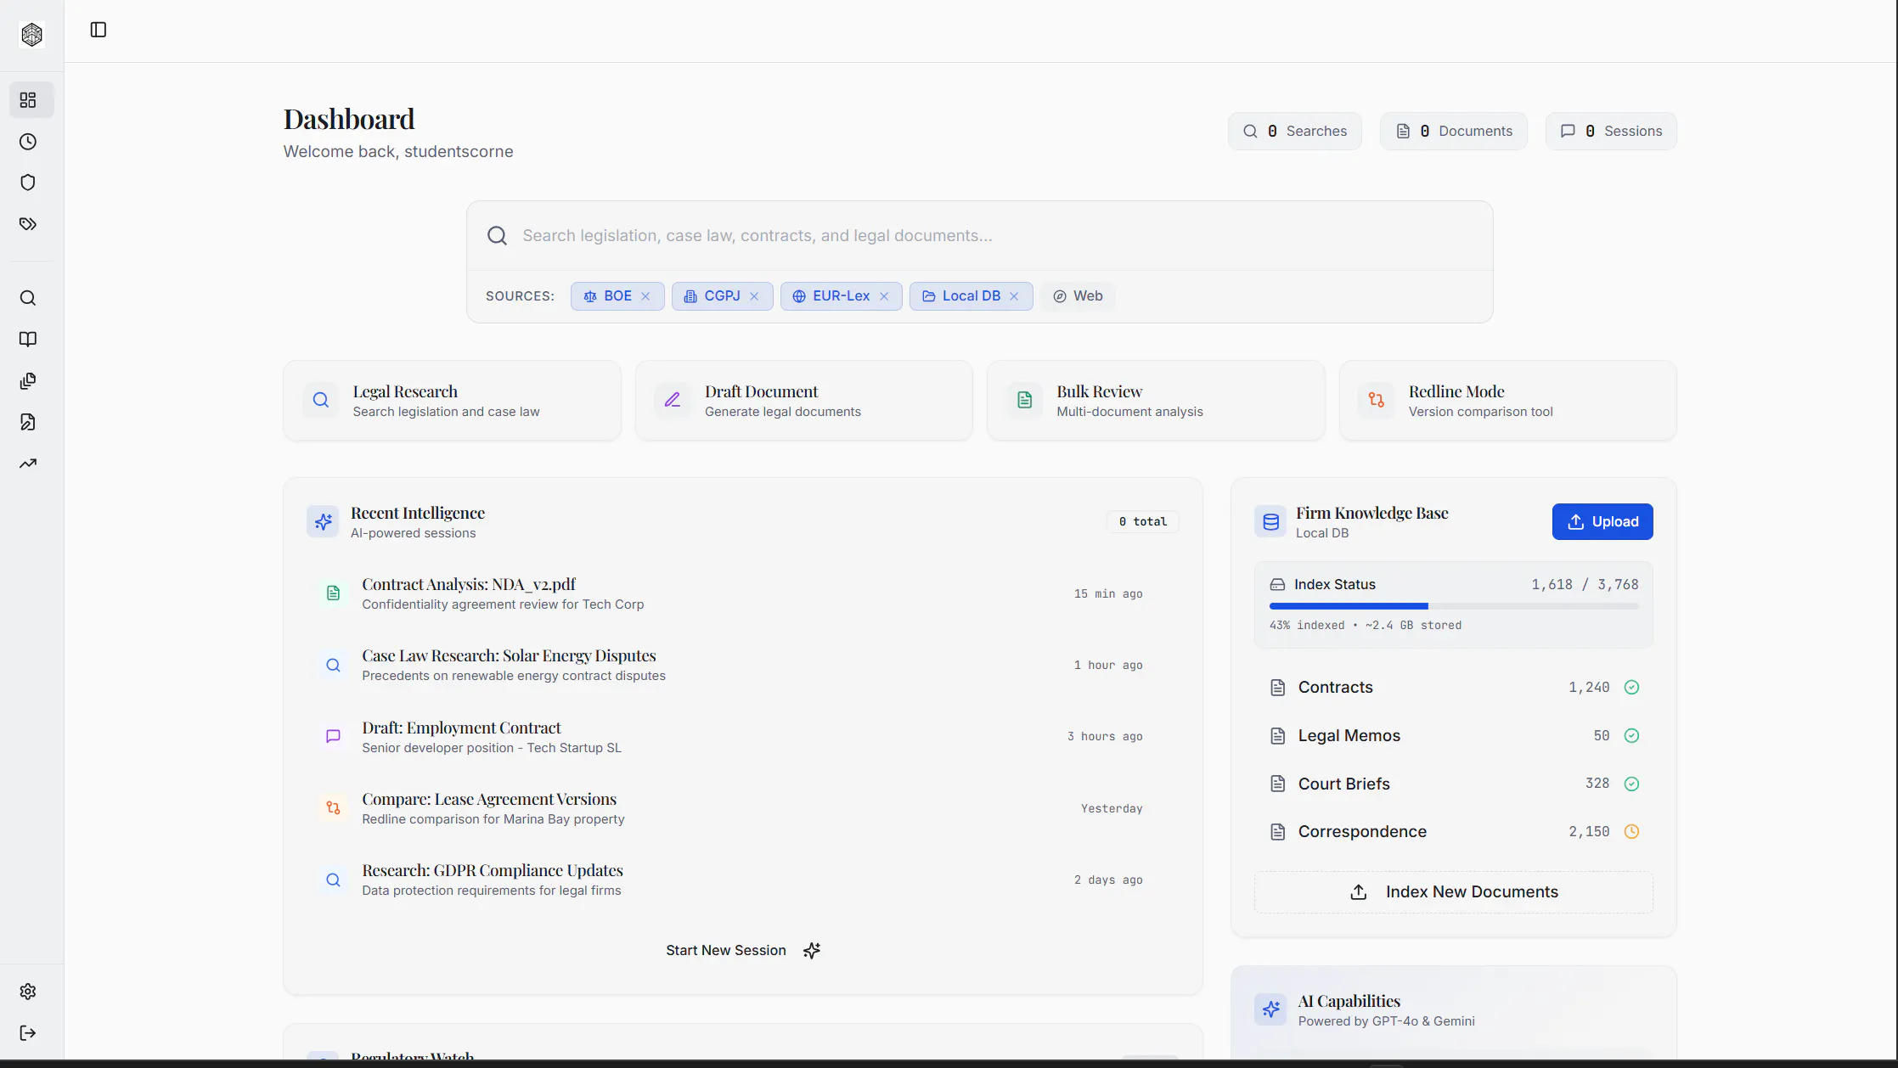Click the AI Capabilities sparkle icon
The height and width of the screenshot is (1068, 1898).
coord(1270,1009)
